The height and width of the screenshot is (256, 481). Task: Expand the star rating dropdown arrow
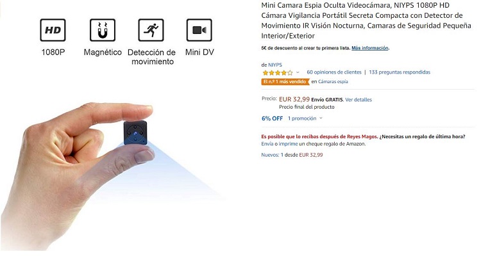(x=297, y=72)
